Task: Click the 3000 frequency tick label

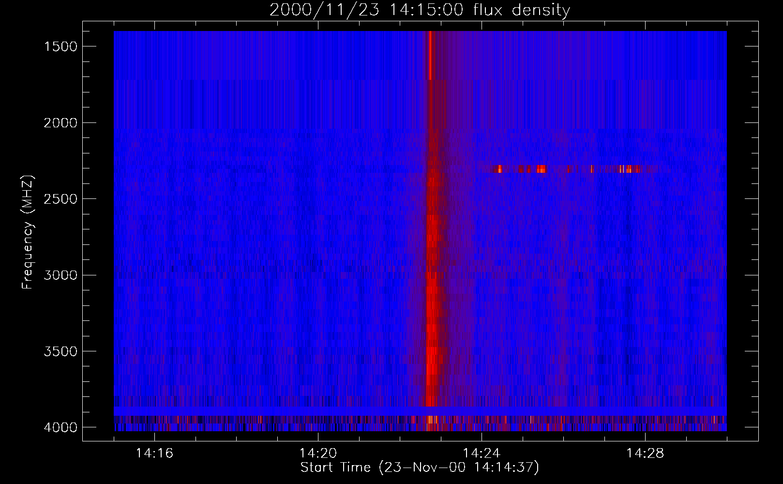Action: pyautogui.click(x=60, y=275)
